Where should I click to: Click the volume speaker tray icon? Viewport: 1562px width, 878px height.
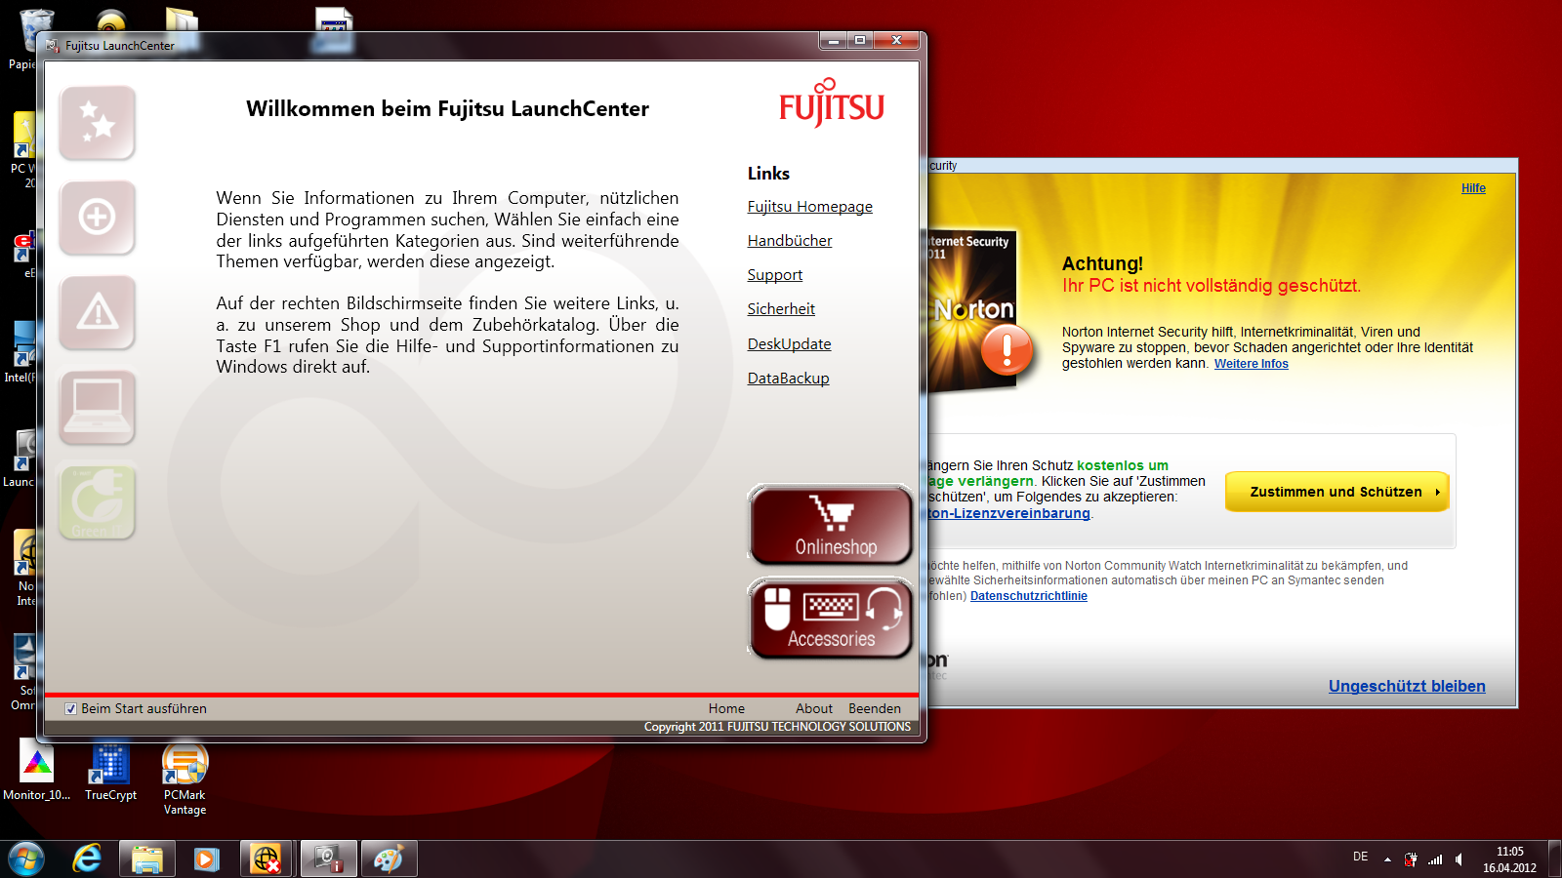tap(1459, 859)
